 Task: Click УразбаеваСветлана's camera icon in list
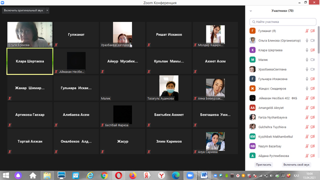(x=312, y=69)
